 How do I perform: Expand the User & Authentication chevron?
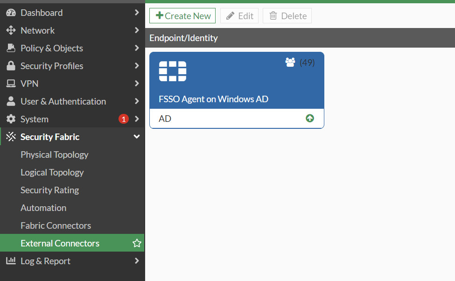(x=137, y=101)
